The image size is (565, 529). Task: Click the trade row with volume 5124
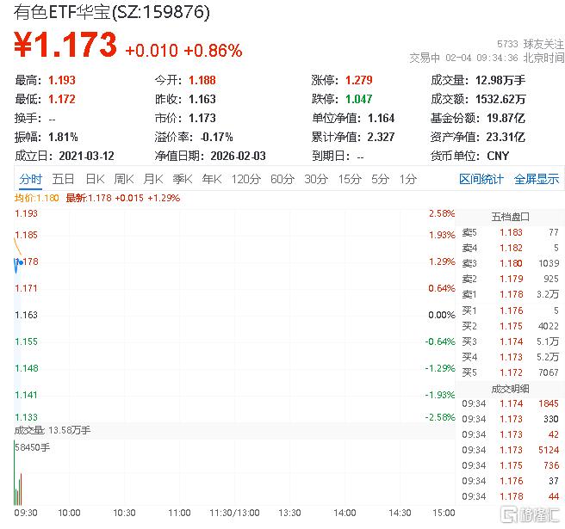(510, 450)
